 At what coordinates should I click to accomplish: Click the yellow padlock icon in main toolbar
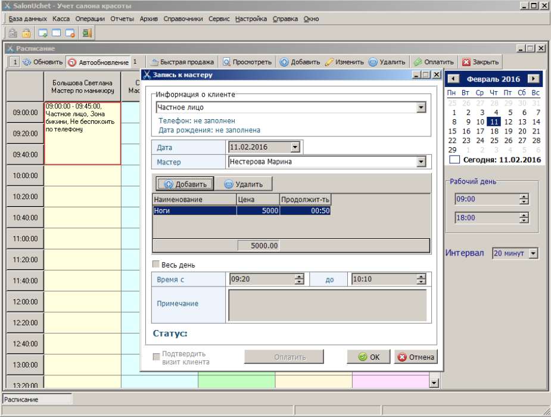tap(26, 33)
